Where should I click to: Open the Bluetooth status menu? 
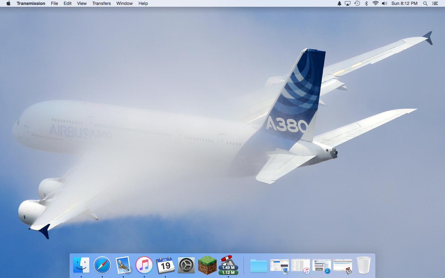point(366,3)
